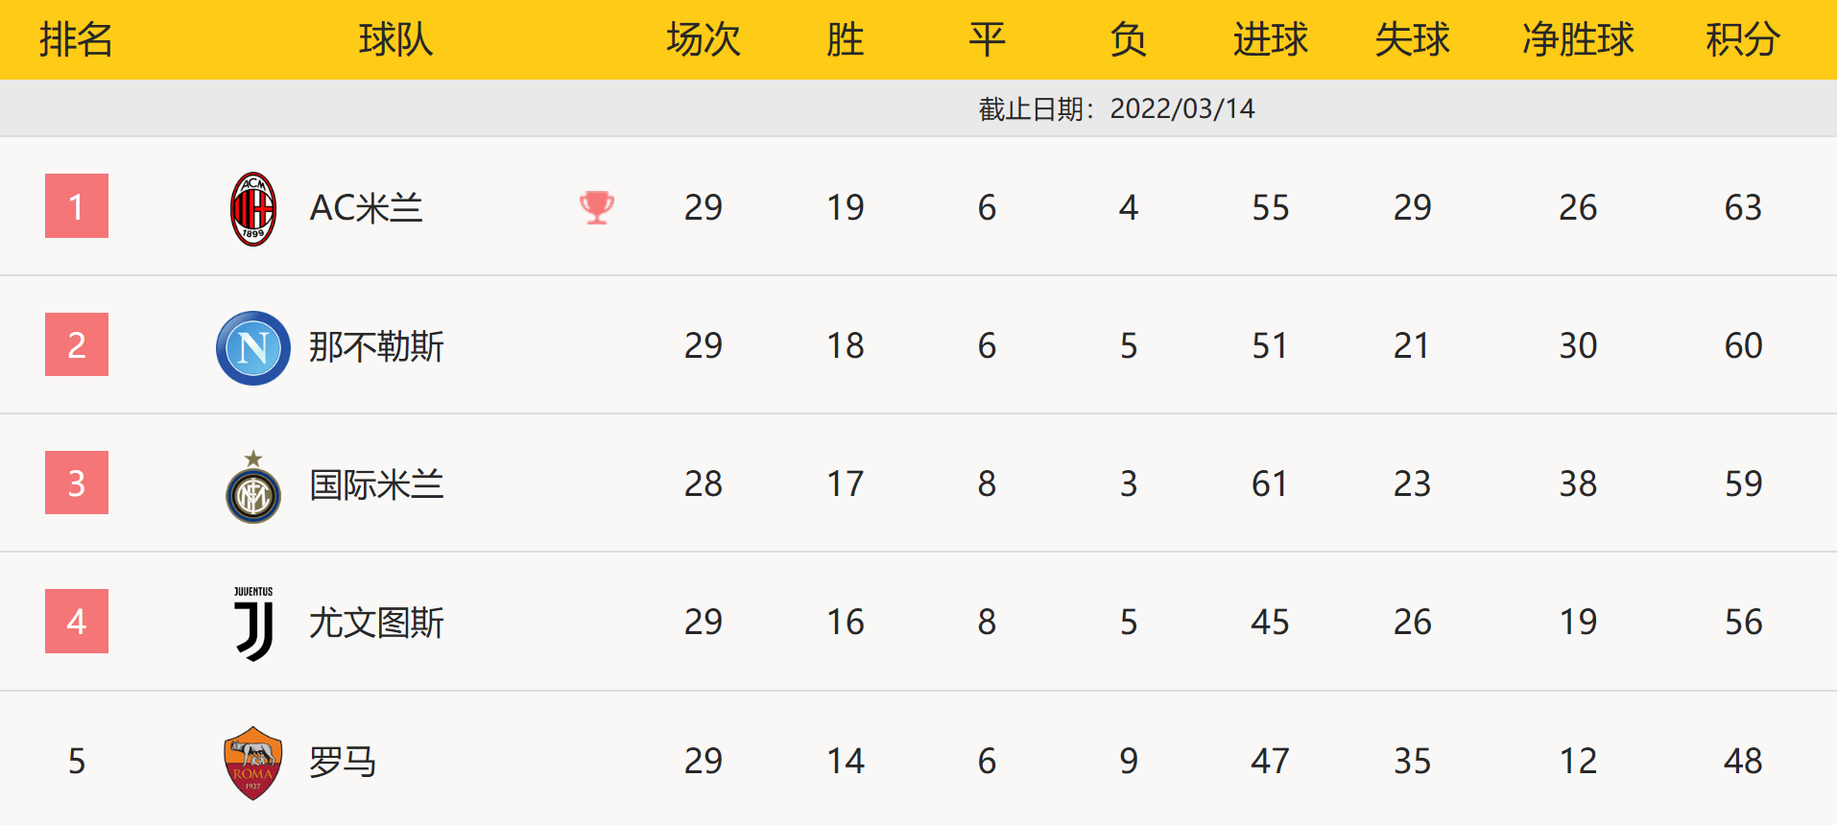This screenshot has height=825, width=1837.
Task: Click the Inter Milan club crest
Action: click(253, 488)
